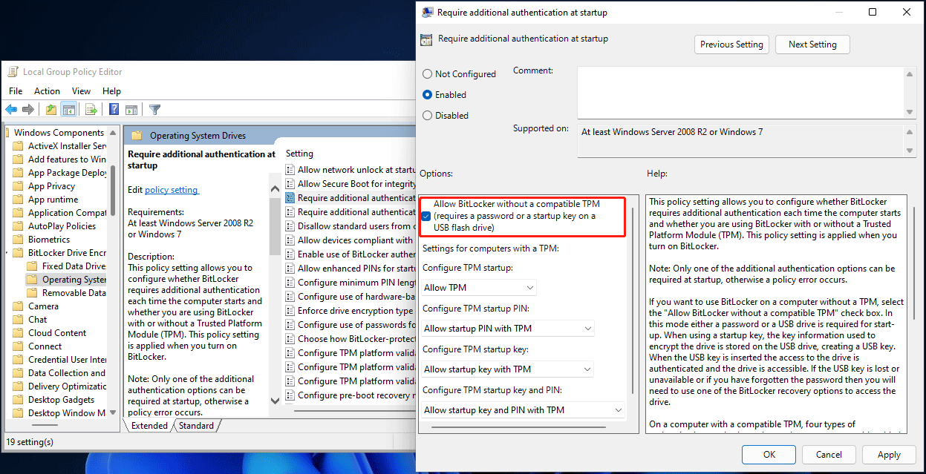This screenshot has height=474, width=926.
Task: Open the Edit policy setting link
Action: [171, 190]
